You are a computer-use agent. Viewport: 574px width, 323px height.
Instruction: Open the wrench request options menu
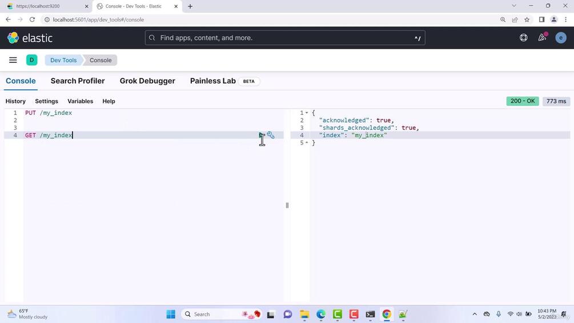[271, 135]
